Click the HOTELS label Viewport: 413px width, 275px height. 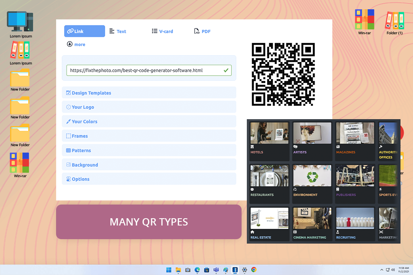257,152
